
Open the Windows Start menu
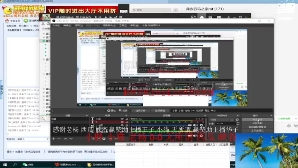coord(5,165)
